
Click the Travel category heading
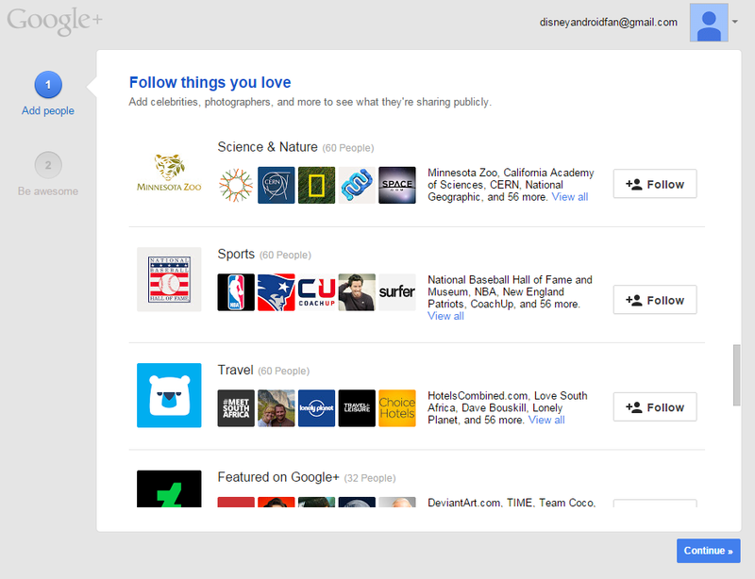click(235, 370)
